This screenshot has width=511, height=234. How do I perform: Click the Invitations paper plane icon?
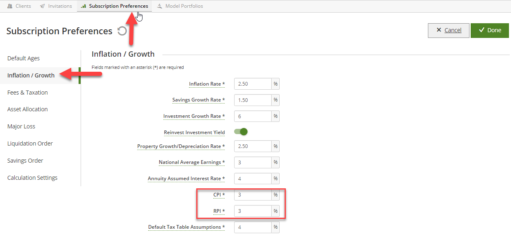point(42,6)
